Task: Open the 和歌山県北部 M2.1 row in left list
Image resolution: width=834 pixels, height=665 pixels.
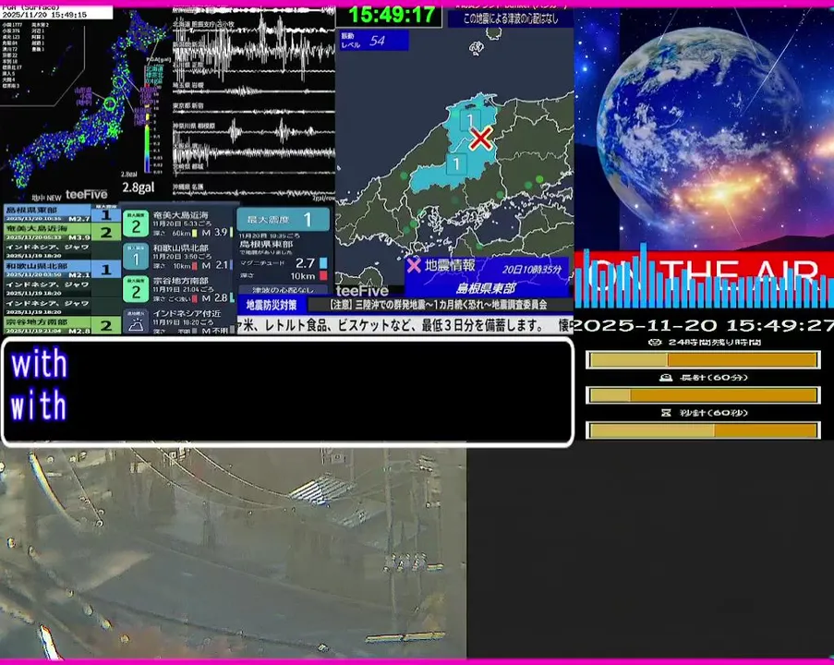Action: [62, 270]
